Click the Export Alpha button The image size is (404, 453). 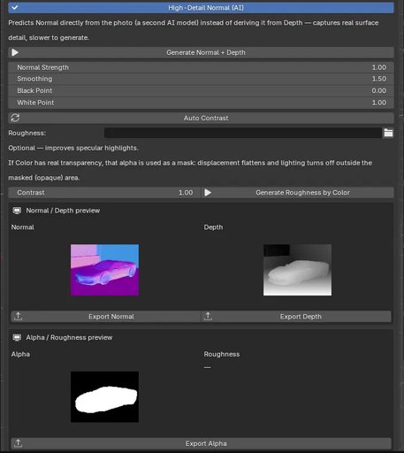tap(201, 443)
